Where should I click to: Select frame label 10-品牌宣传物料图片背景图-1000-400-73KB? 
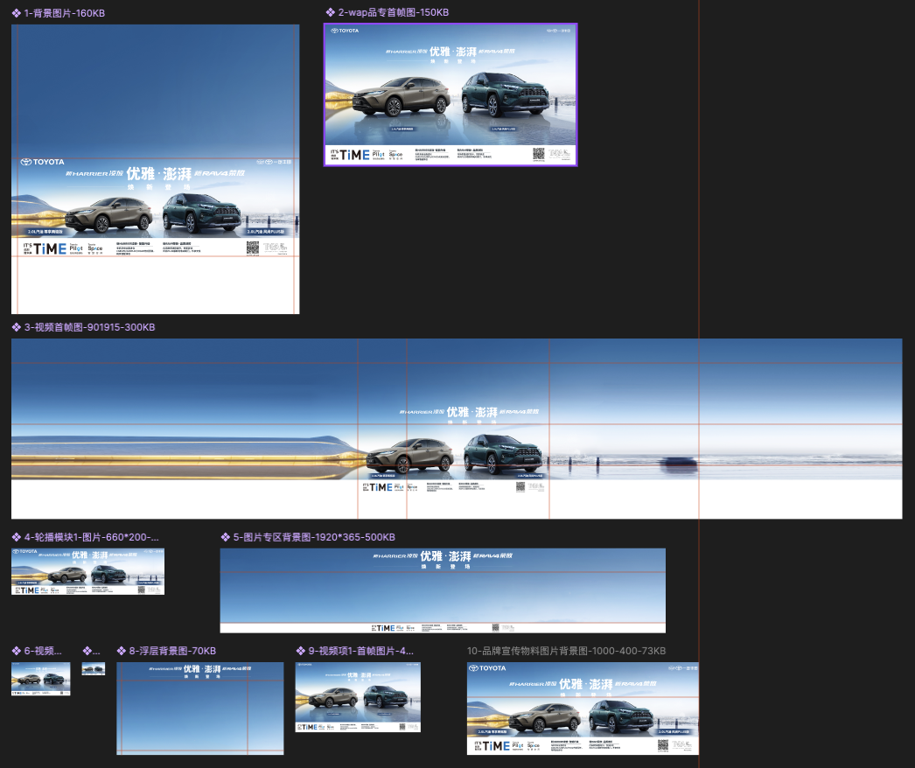566,651
